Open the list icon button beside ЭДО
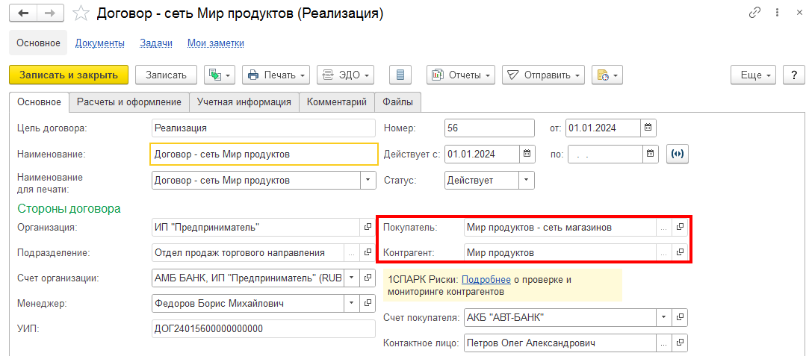This screenshot has height=356, width=809. pos(400,75)
